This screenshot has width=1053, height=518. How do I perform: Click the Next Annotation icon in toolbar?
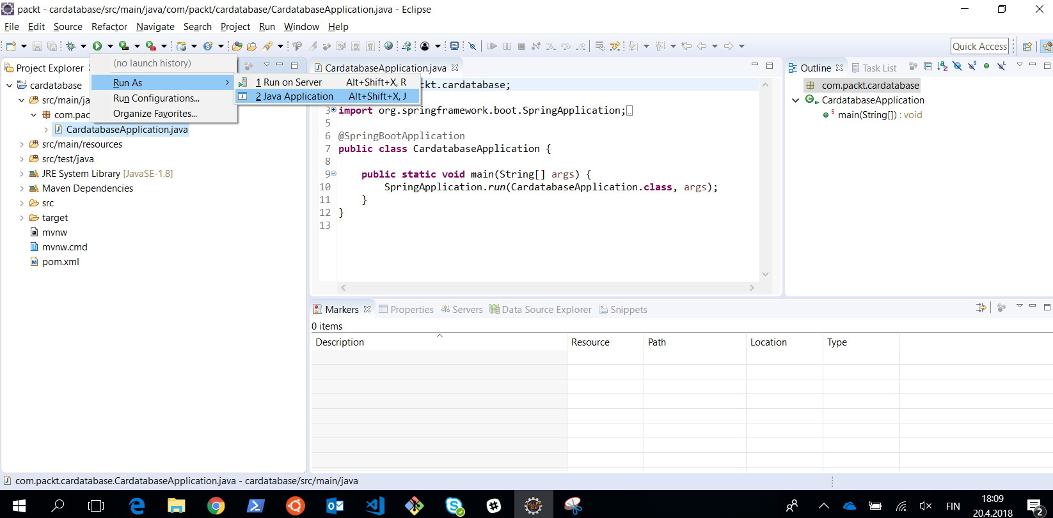click(633, 46)
